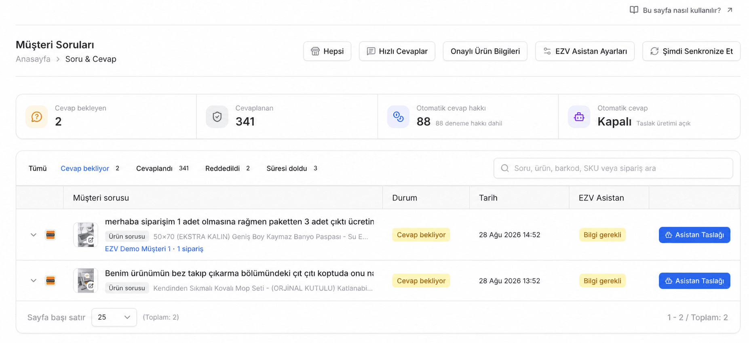Switch to the Süresi doldu tab
The image size is (749, 343).
coord(292,168)
